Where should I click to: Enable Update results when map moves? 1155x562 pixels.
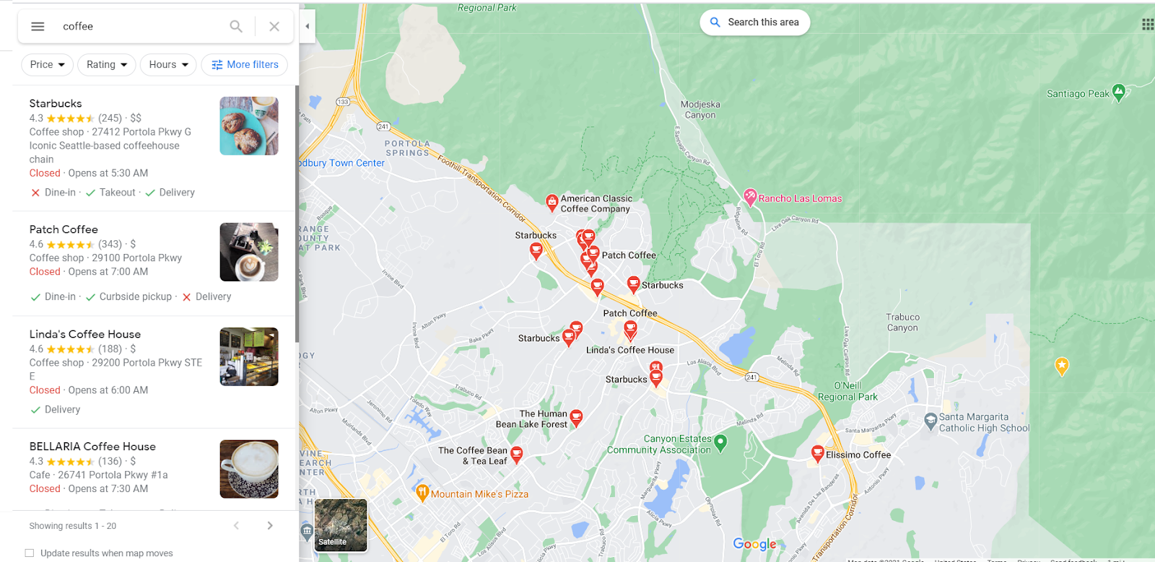coord(30,553)
